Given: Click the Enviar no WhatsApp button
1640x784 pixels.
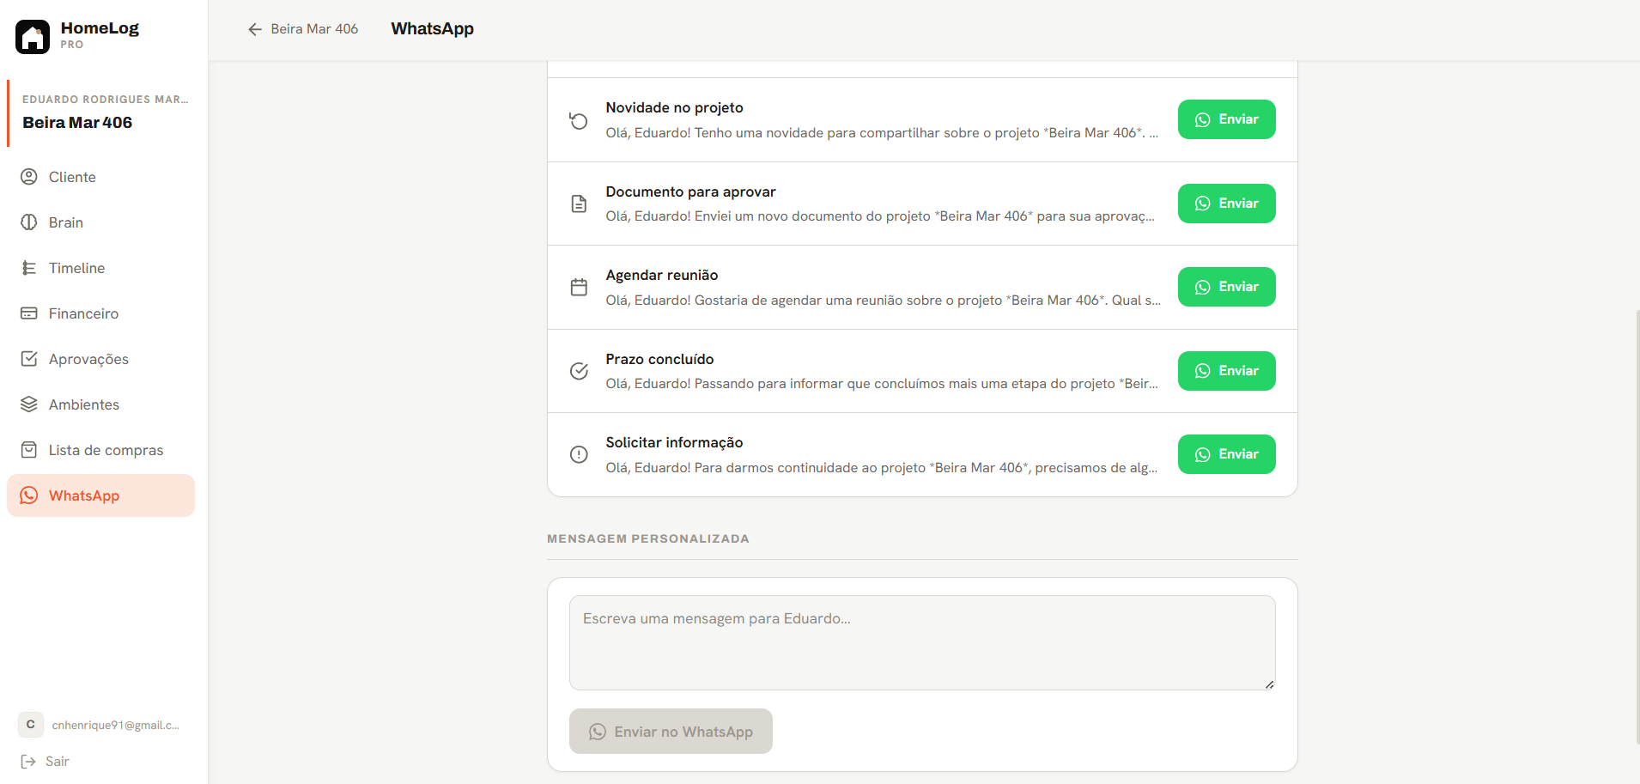Looking at the screenshot, I should click(671, 732).
